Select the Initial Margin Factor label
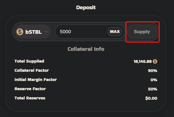This screenshot has height=117, width=174. coord(36,80)
